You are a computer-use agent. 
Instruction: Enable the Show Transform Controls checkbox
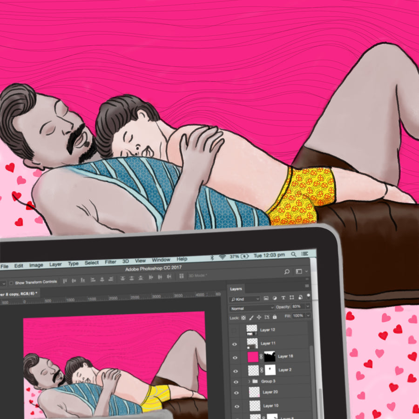click(x=11, y=283)
